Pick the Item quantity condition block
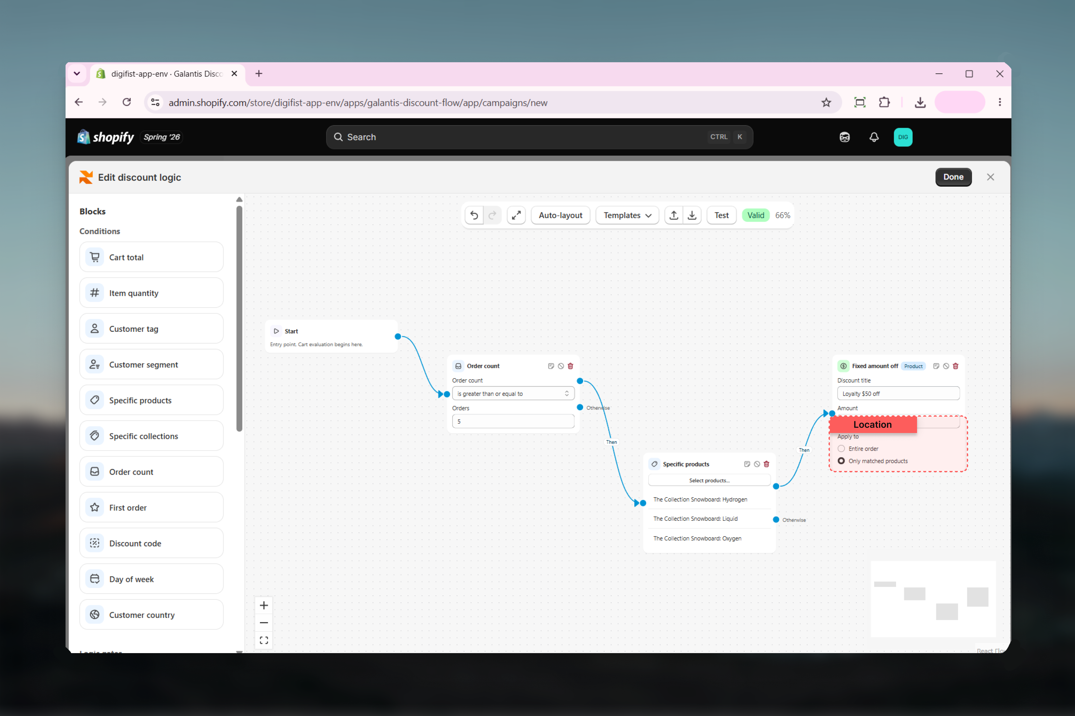This screenshot has width=1075, height=716. pos(151,293)
